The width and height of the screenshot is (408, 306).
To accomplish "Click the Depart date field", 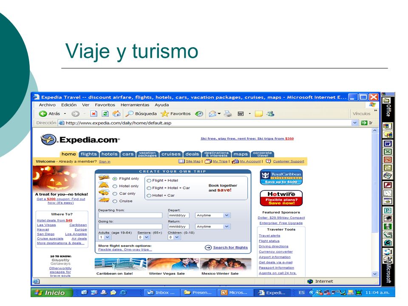I will point(178,215).
